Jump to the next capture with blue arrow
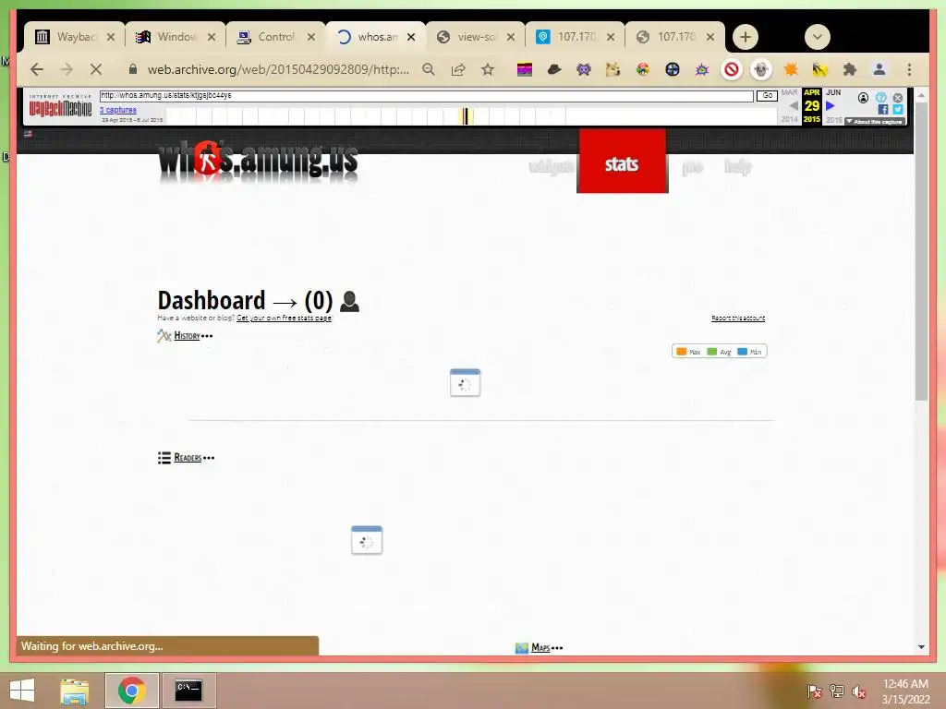This screenshot has height=709, width=946. (831, 105)
